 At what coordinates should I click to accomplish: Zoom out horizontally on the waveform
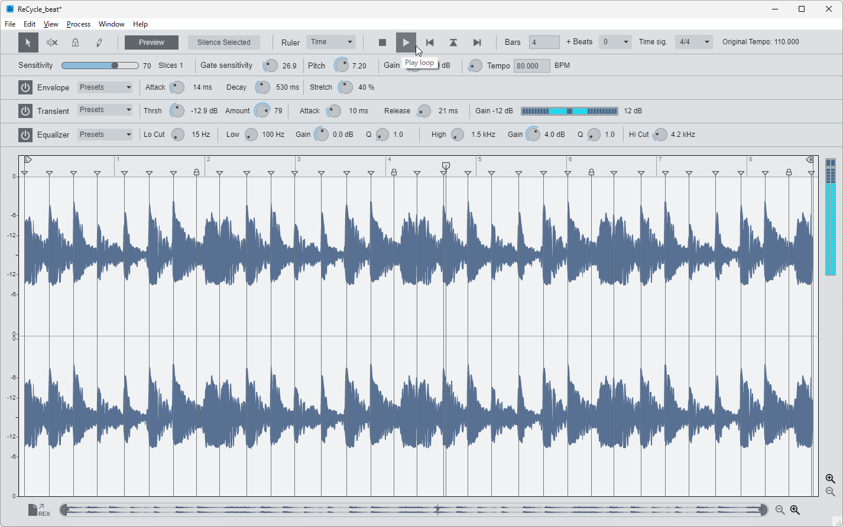[x=780, y=510]
